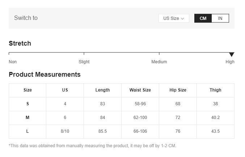This screenshot has height=157, width=245.
Task: Click the Waist Size column header
Action: [140, 90]
